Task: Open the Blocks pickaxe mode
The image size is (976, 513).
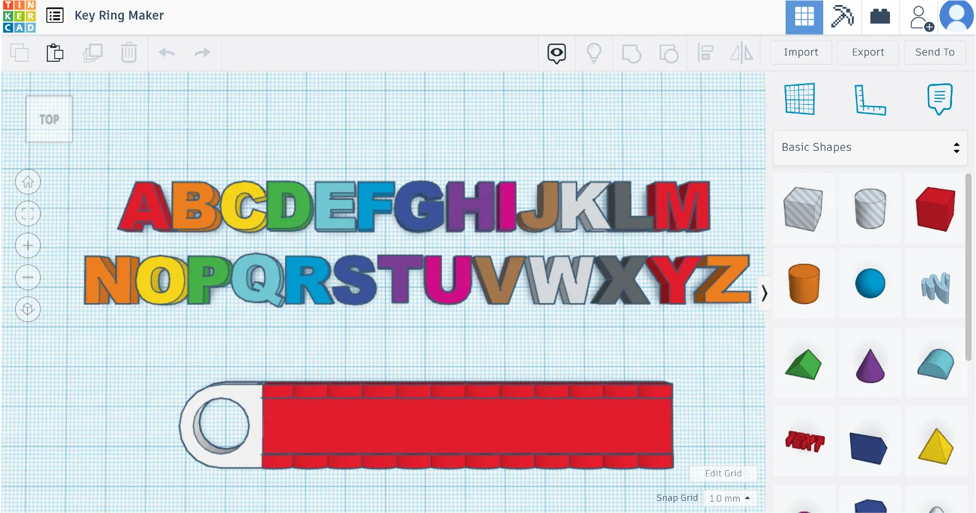Action: 842,17
